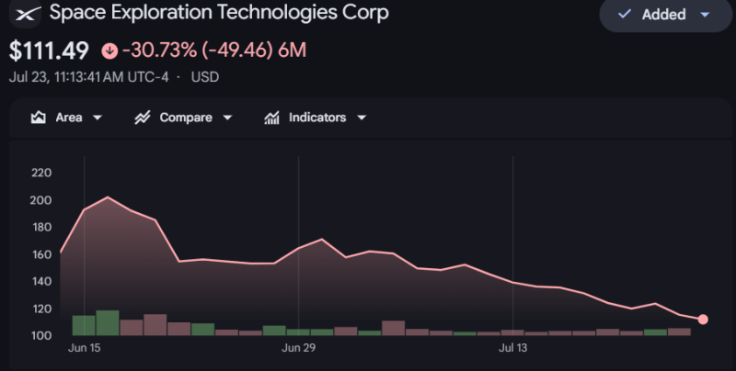Click the -30.73% percentage change
The width and height of the screenshot is (736, 371).
[x=159, y=51]
